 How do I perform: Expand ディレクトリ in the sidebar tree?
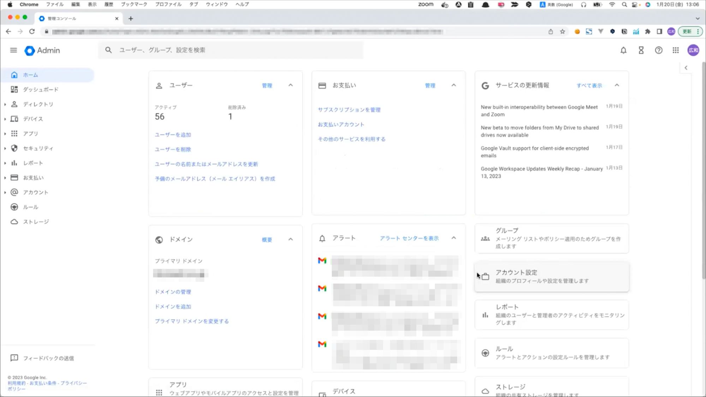point(5,104)
